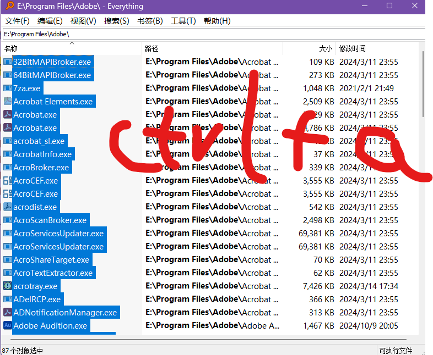Viewport: 433px width, 355px height.
Task: Select the file name ADelRCP.exe
Action: (37, 299)
